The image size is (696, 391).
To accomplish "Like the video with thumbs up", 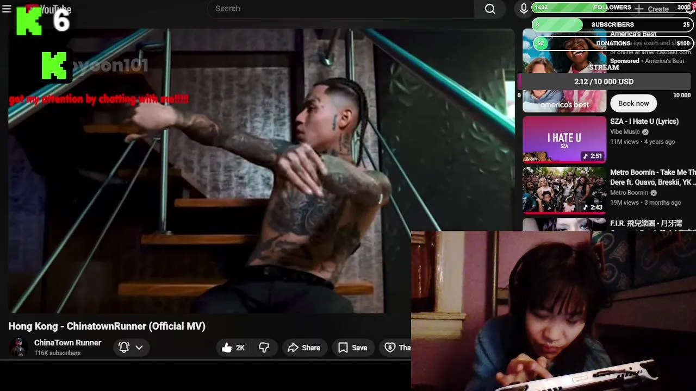I will click(234, 348).
